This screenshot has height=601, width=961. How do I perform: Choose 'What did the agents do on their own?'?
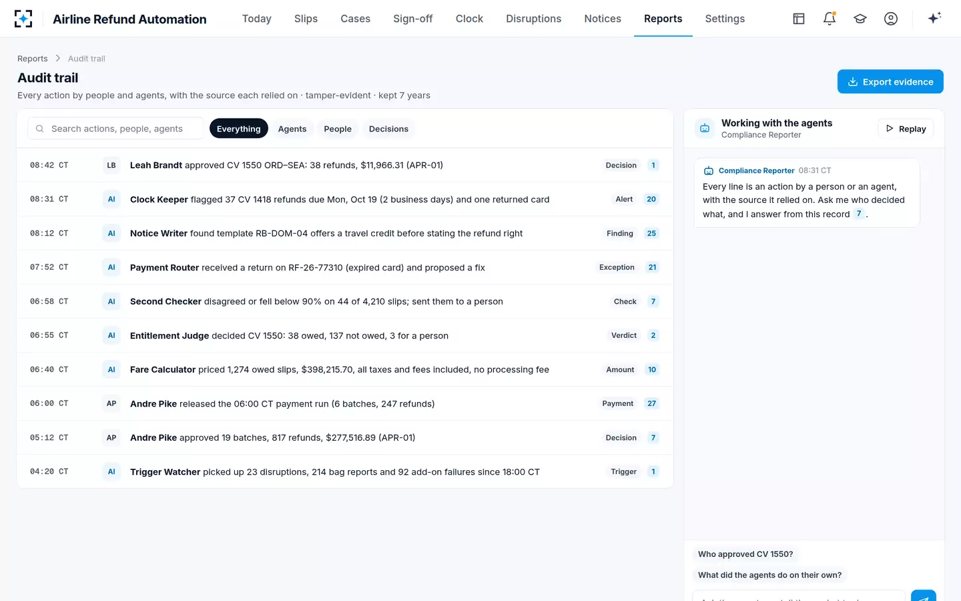tap(769, 575)
